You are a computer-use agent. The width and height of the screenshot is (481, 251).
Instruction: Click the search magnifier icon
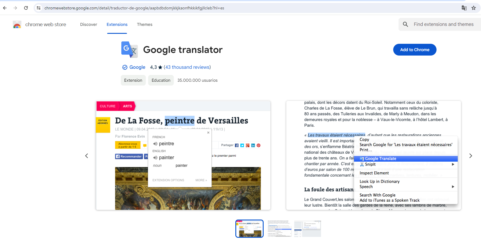(406, 24)
